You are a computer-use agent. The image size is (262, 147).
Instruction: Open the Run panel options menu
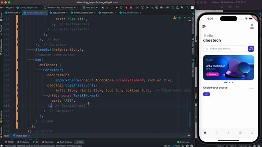click(184, 136)
